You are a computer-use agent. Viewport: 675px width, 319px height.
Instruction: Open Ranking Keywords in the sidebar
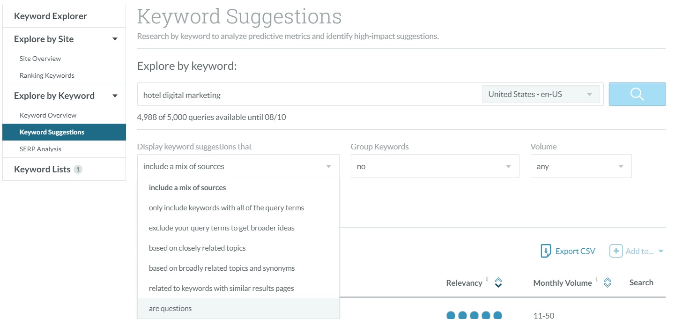click(x=47, y=75)
